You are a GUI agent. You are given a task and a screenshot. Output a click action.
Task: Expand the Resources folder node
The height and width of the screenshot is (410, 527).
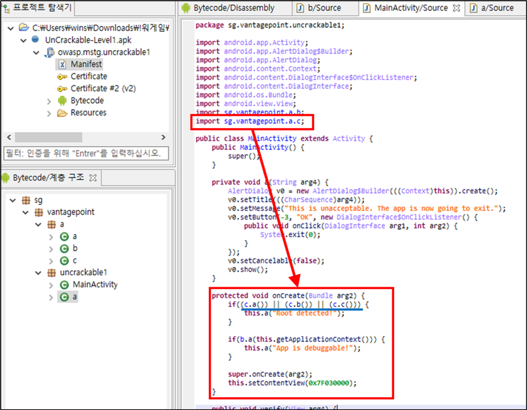coord(49,114)
